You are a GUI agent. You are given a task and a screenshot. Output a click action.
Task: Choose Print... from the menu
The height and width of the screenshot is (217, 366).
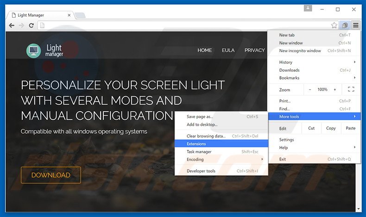click(314, 101)
